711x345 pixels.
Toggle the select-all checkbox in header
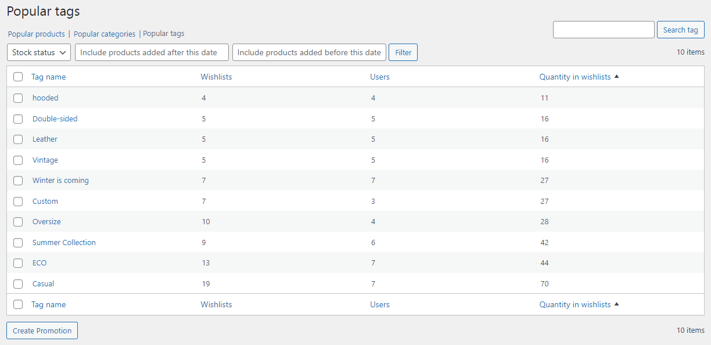pos(18,77)
